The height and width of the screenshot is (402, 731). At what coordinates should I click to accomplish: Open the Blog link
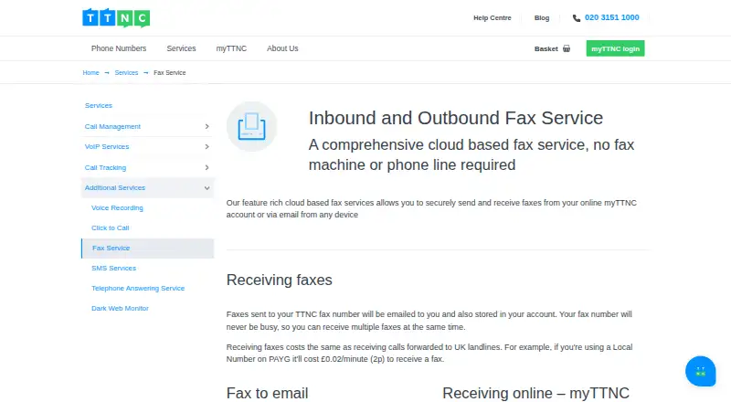pos(542,17)
